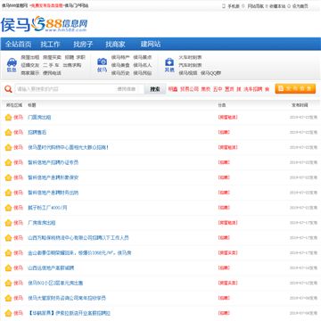Open listing 招聘售后
The height and width of the screenshot is (321, 321).
tap(37, 132)
